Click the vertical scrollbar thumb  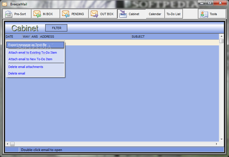point(222,41)
